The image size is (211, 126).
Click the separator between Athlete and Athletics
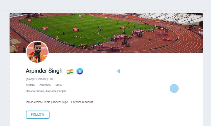[x=37, y=85]
